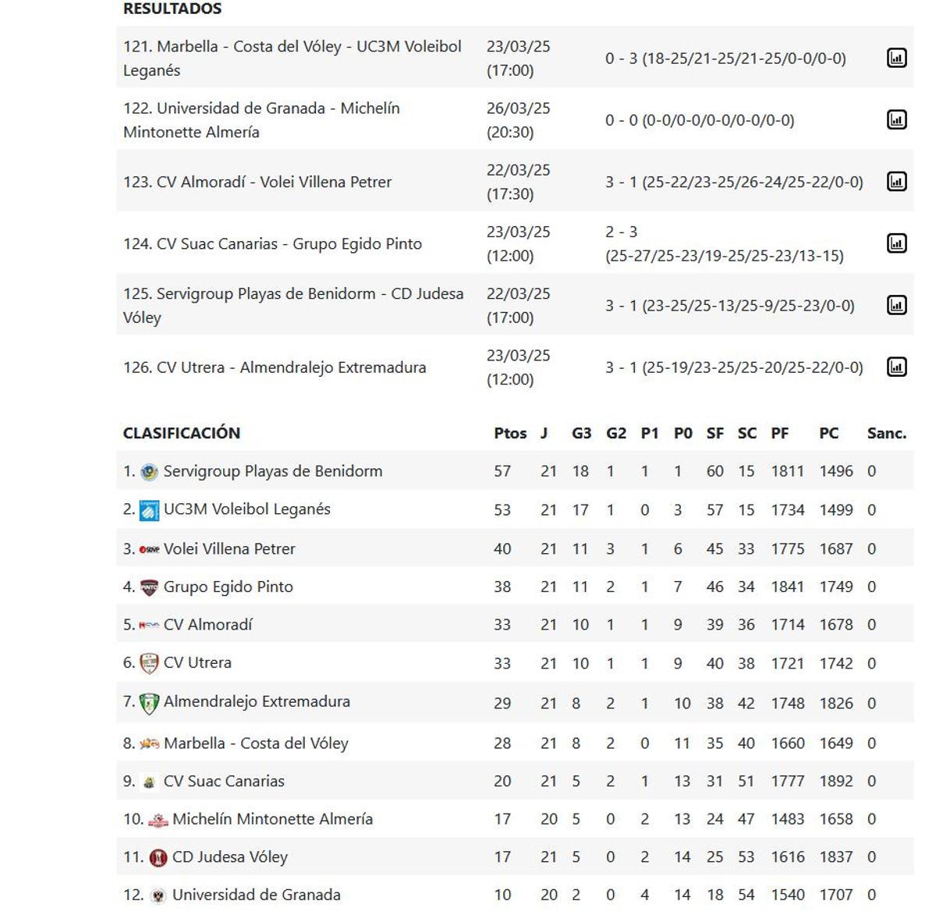Click the UC3M Voleibol Leganés team logo
936x915 pixels.
pyautogui.click(x=148, y=509)
